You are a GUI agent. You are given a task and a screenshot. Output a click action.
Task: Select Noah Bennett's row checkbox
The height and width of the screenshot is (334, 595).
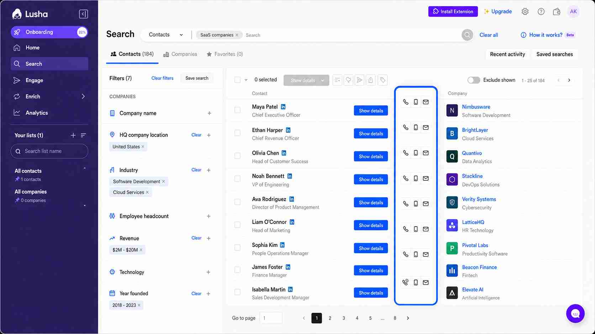(x=237, y=179)
